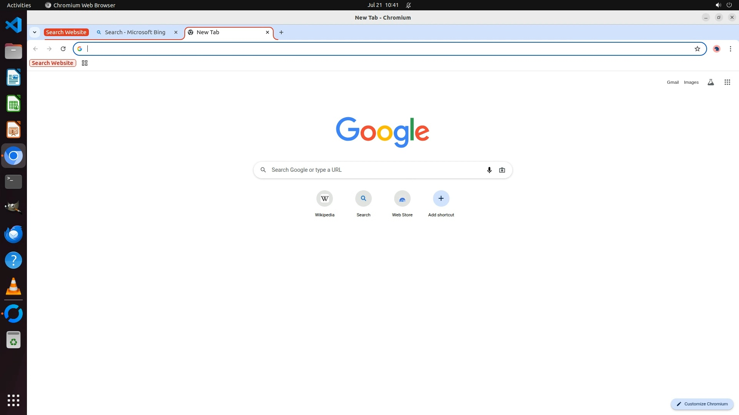739x415 pixels.
Task: Click the profile avatar icon
Action: (716, 49)
